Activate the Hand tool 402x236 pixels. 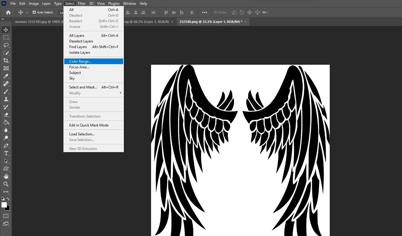click(x=6, y=176)
